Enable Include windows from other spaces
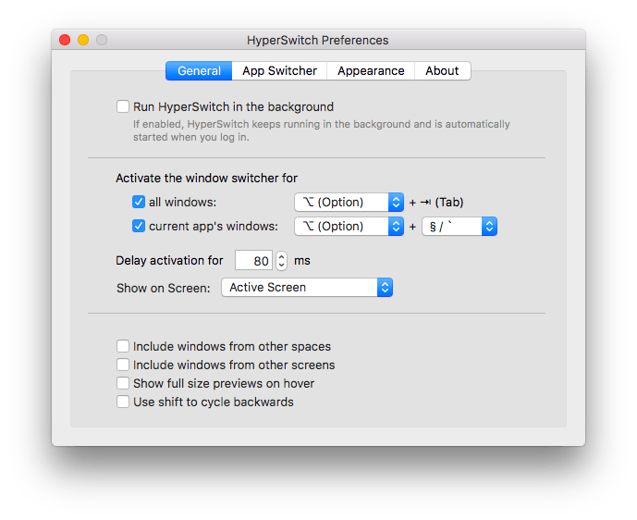The height and width of the screenshot is (520, 637). [123, 347]
